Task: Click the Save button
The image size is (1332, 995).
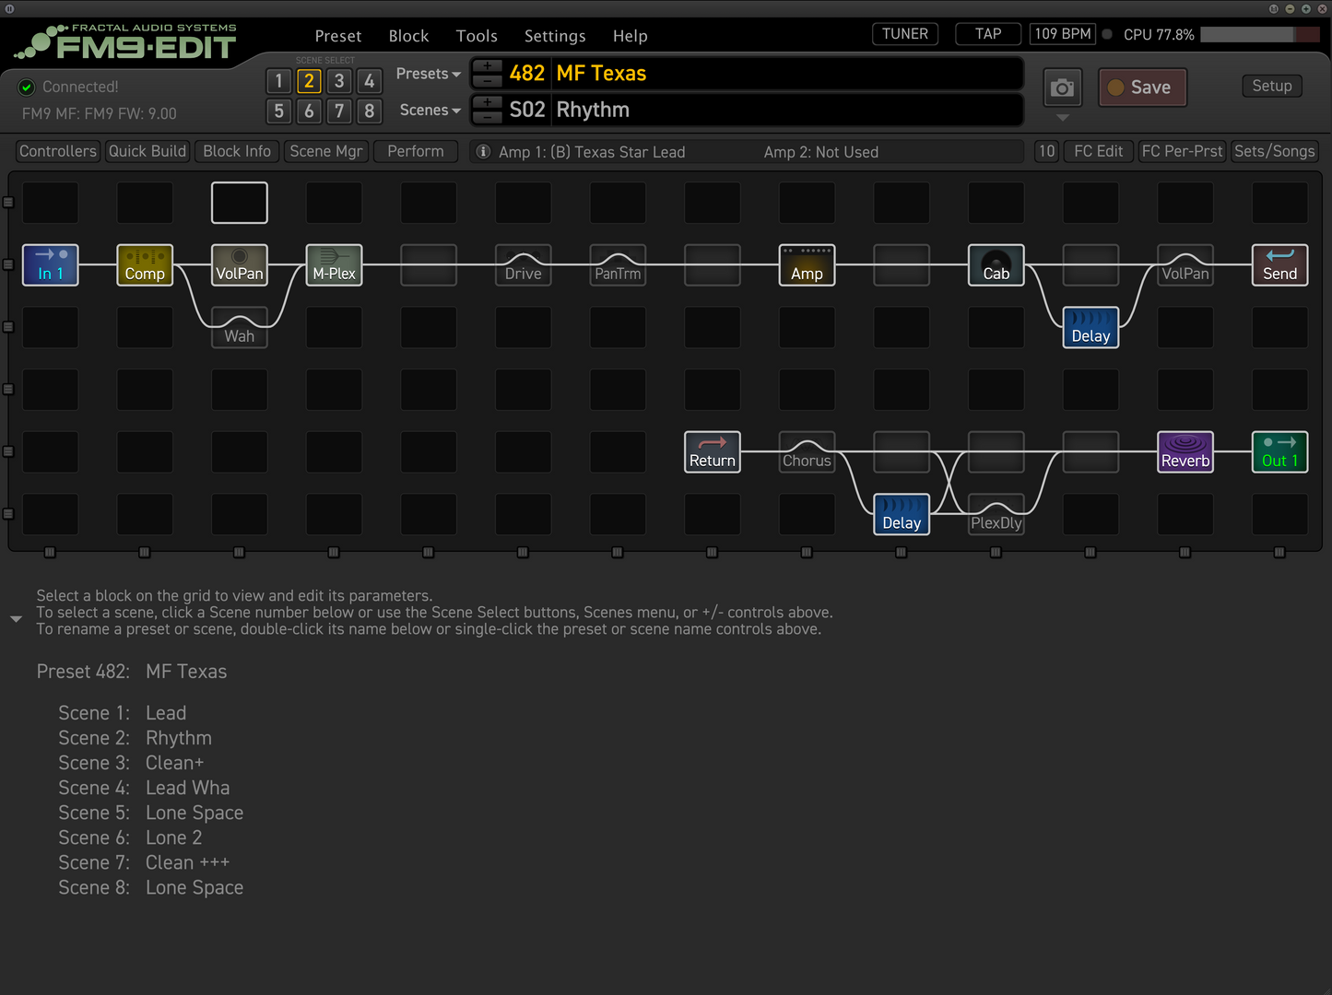Action: pyautogui.click(x=1142, y=88)
